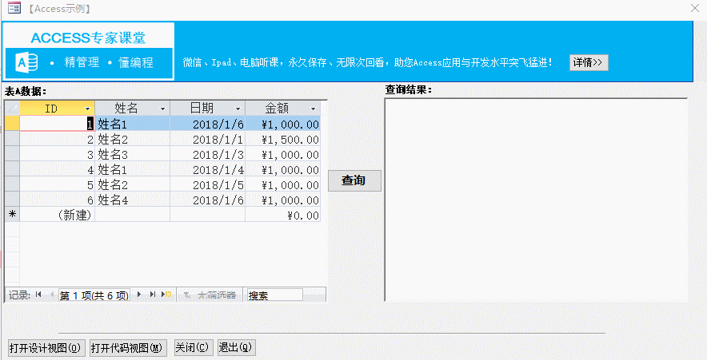Go to first record navigation arrow

[x=38, y=295]
